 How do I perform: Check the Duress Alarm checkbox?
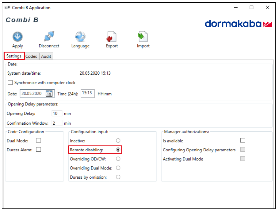39,150
